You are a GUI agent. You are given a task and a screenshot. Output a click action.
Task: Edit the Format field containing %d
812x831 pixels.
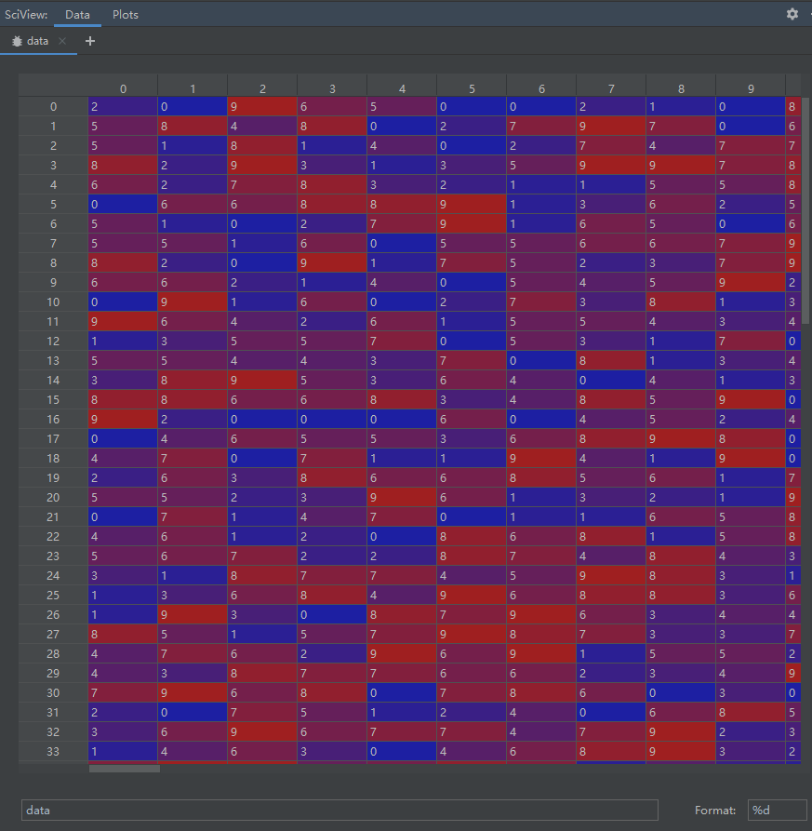point(776,810)
